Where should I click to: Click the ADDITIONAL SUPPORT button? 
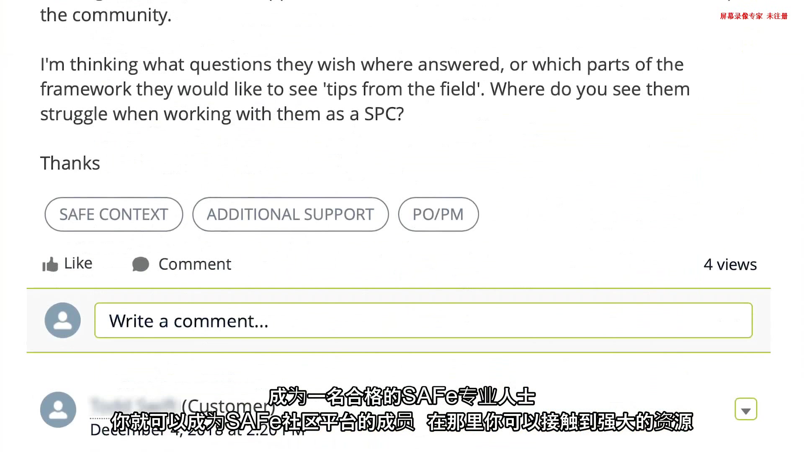coord(291,214)
